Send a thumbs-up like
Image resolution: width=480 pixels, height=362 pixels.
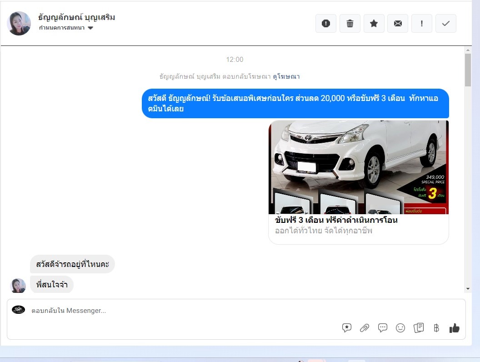click(454, 328)
